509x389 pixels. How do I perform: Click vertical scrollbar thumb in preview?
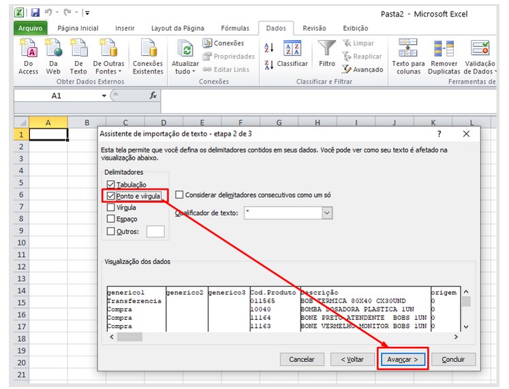pyautogui.click(x=466, y=301)
